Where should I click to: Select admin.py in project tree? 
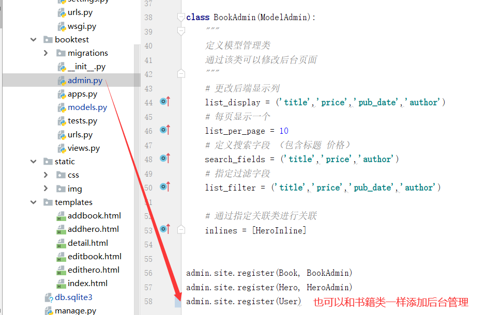click(x=85, y=81)
